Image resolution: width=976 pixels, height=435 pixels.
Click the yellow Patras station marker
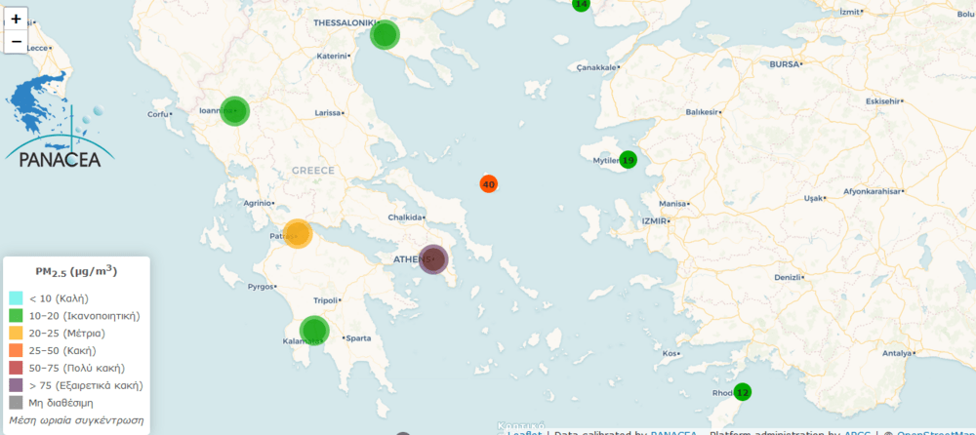tap(297, 234)
